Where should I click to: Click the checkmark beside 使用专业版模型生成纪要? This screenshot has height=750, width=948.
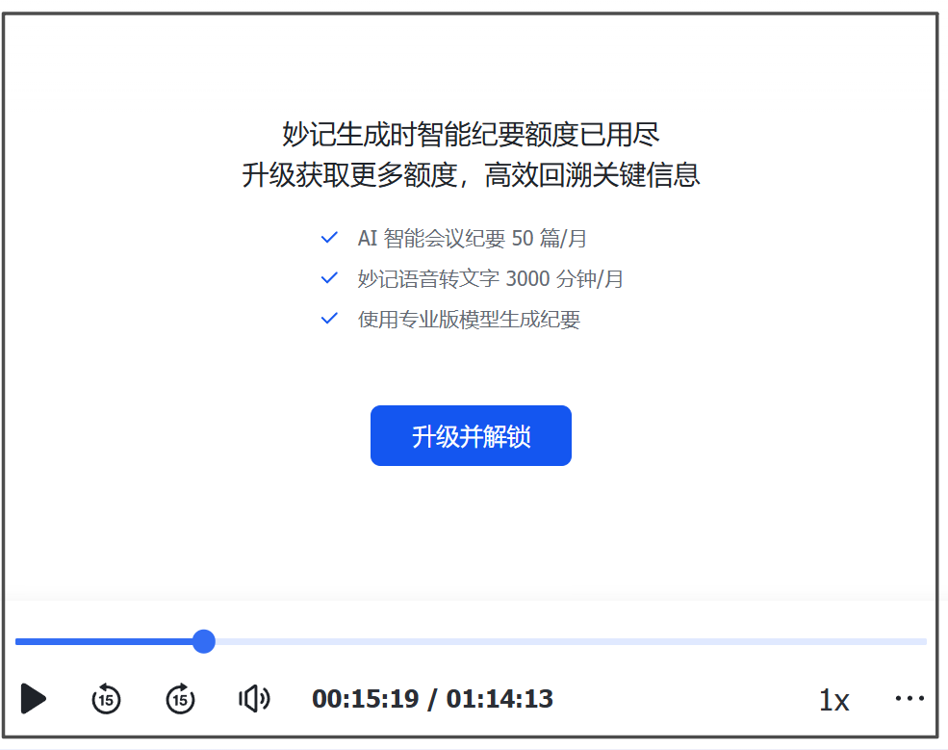(x=329, y=319)
